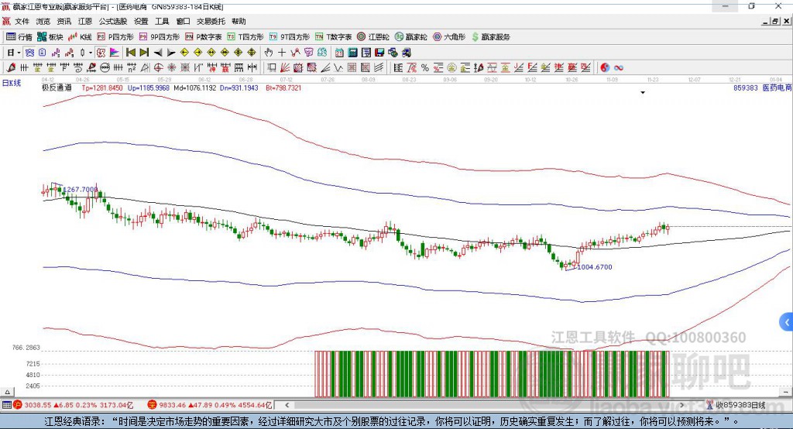
Task: Click the calculator icon in toolbar
Action: (x=352, y=53)
